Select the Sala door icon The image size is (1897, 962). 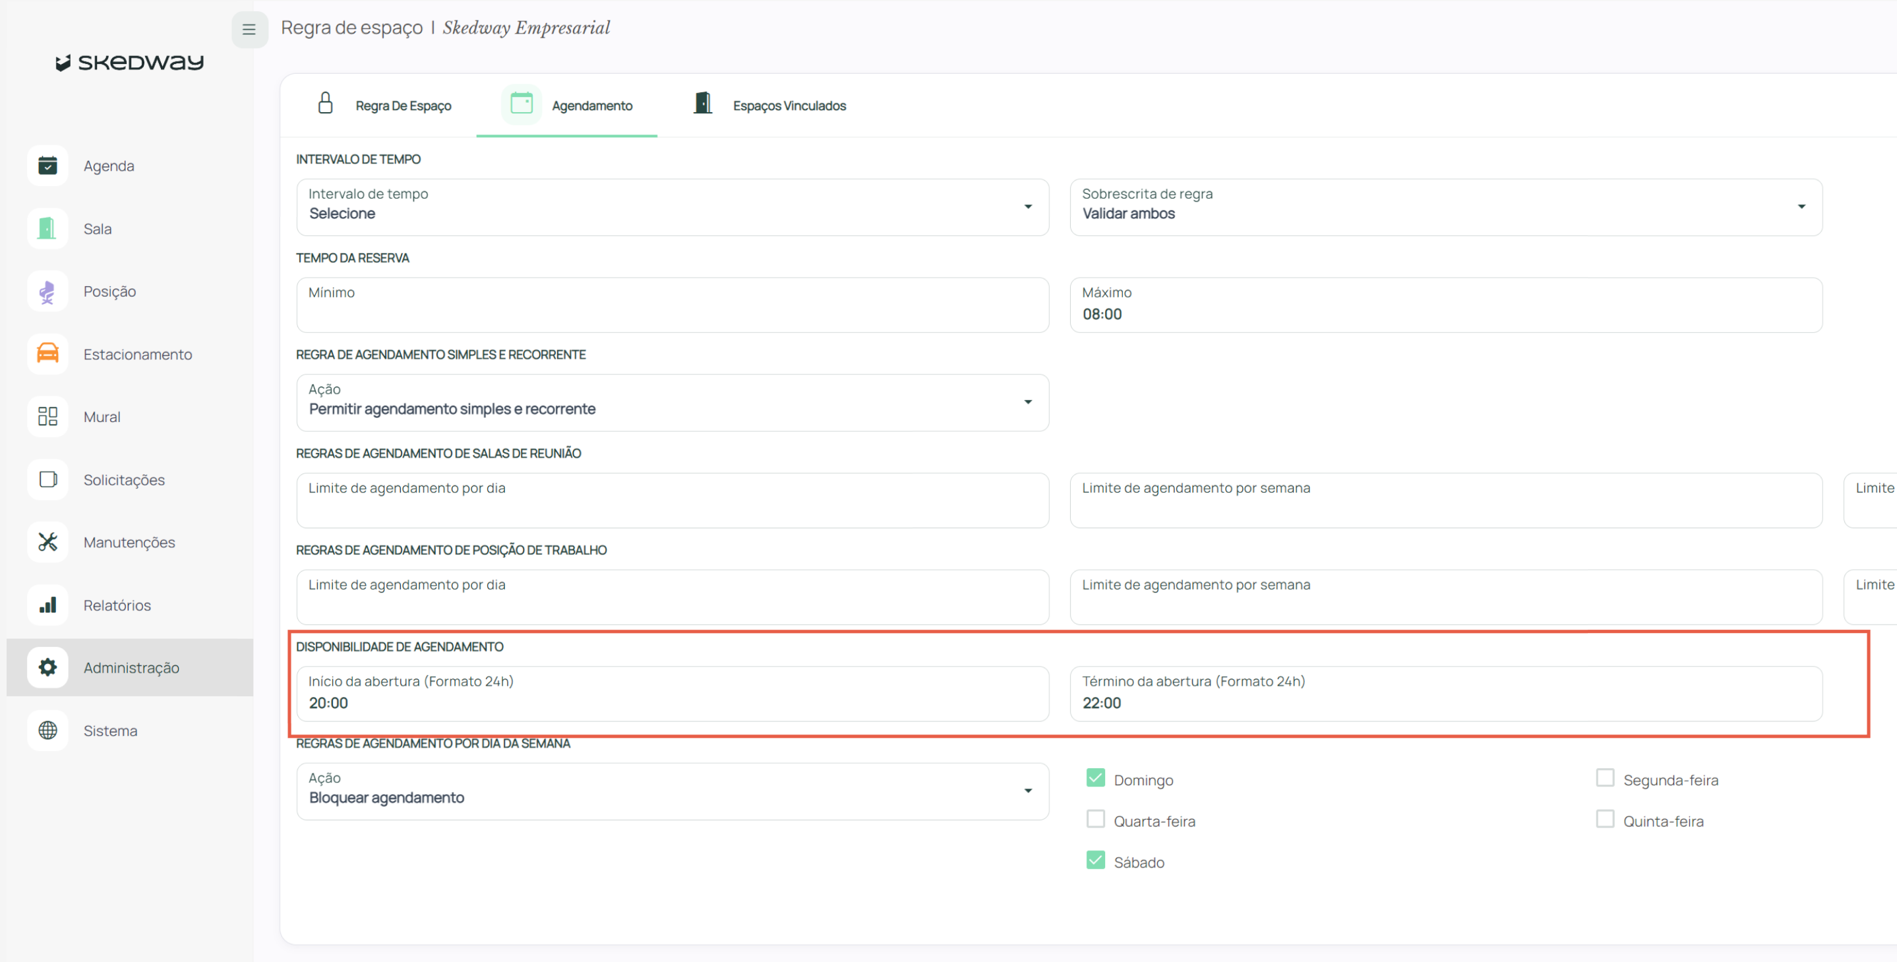pos(48,228)
